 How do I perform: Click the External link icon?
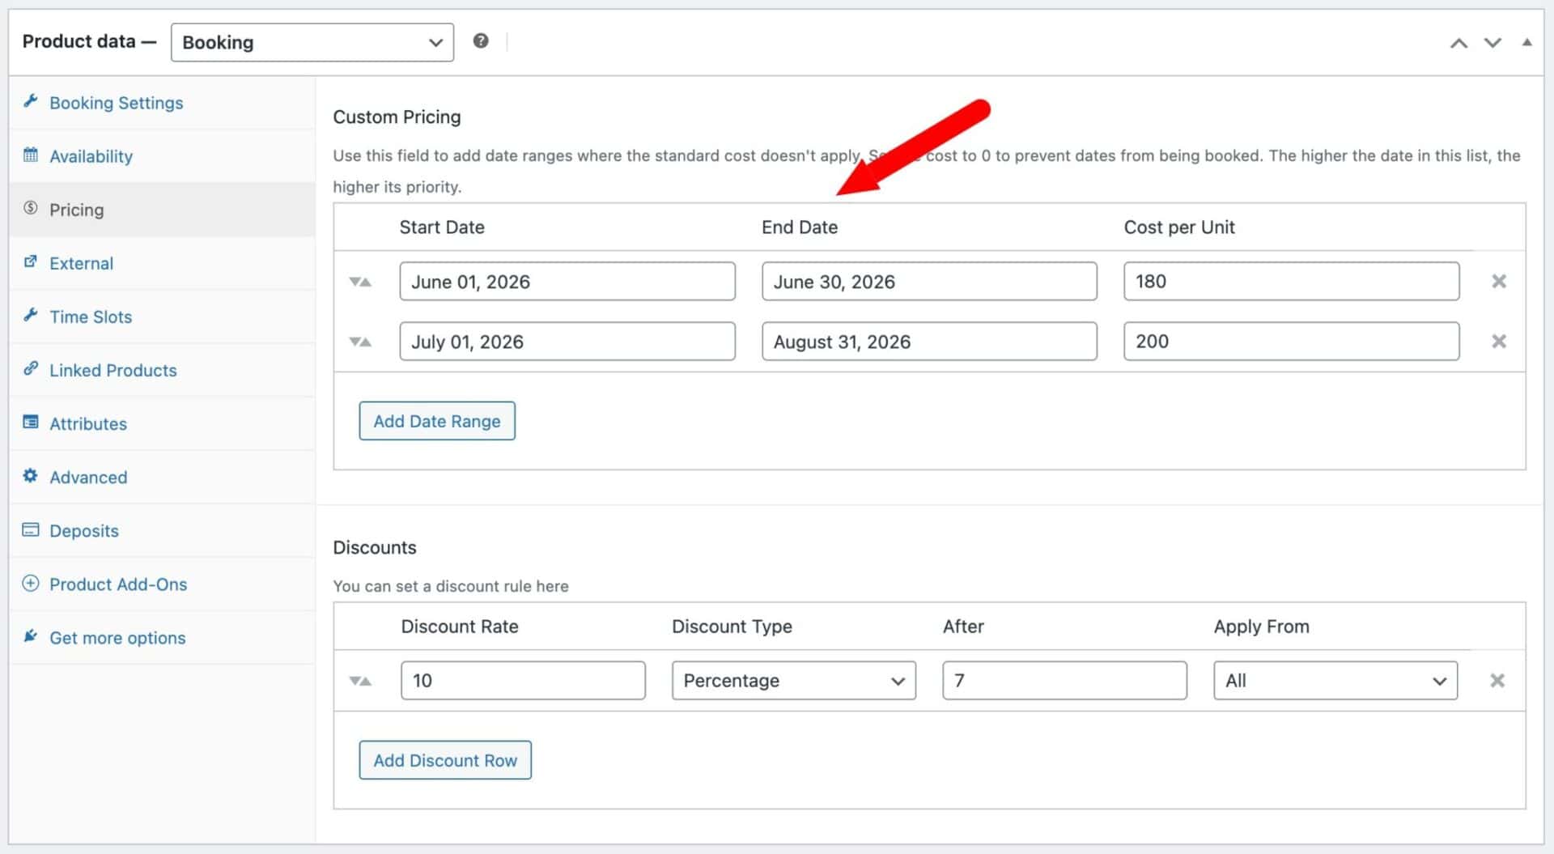(31, 261)
